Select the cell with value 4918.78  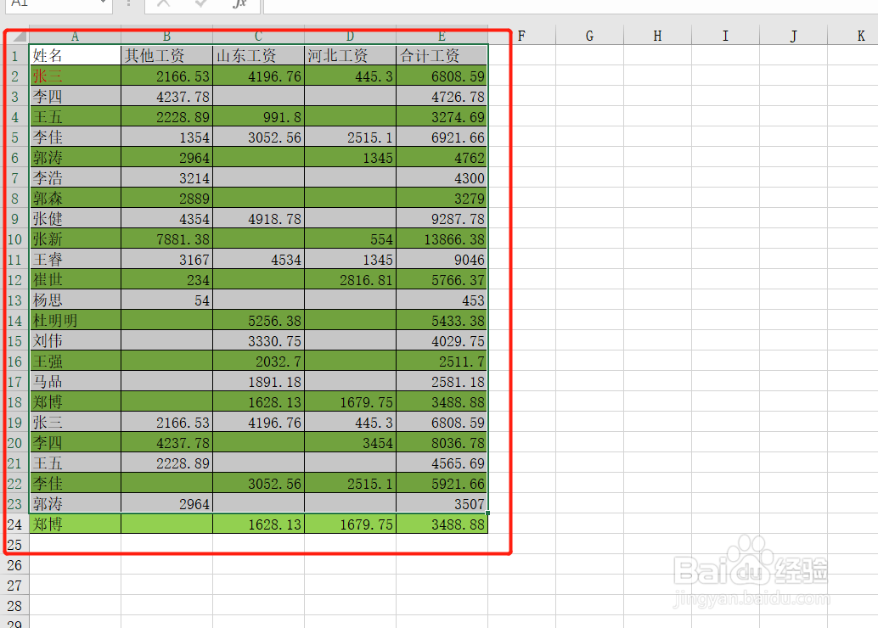click(259, 218)
